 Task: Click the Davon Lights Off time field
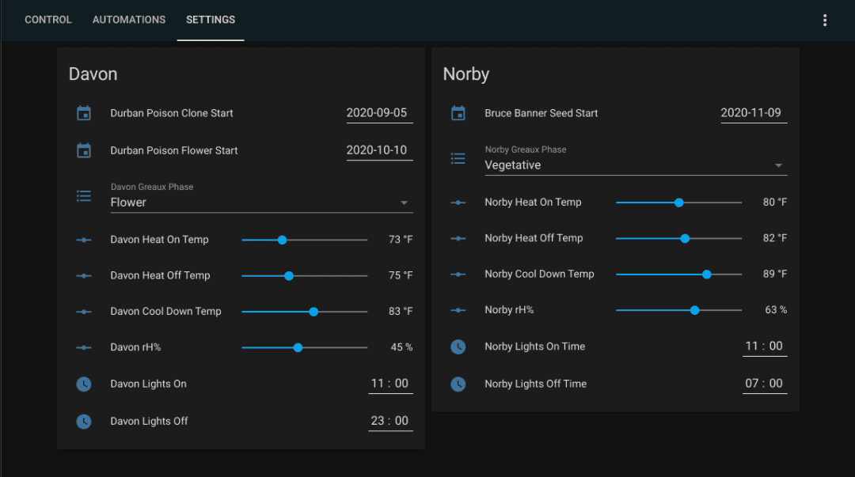coord(390,421)
